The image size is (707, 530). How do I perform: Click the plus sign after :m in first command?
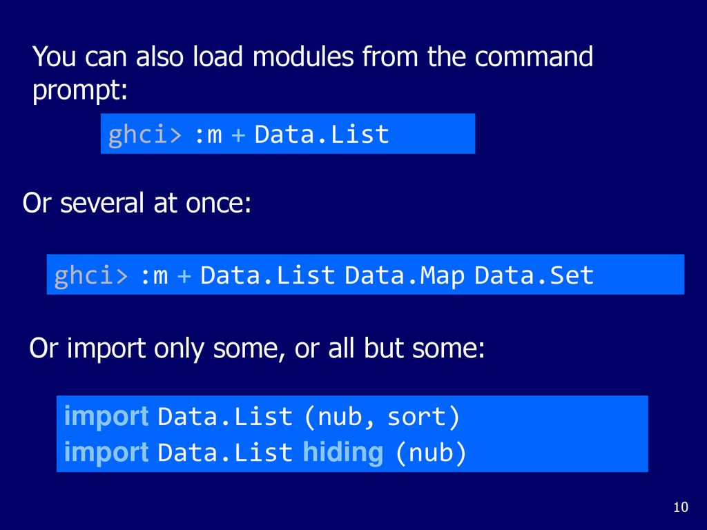click(x=238, y=135)
